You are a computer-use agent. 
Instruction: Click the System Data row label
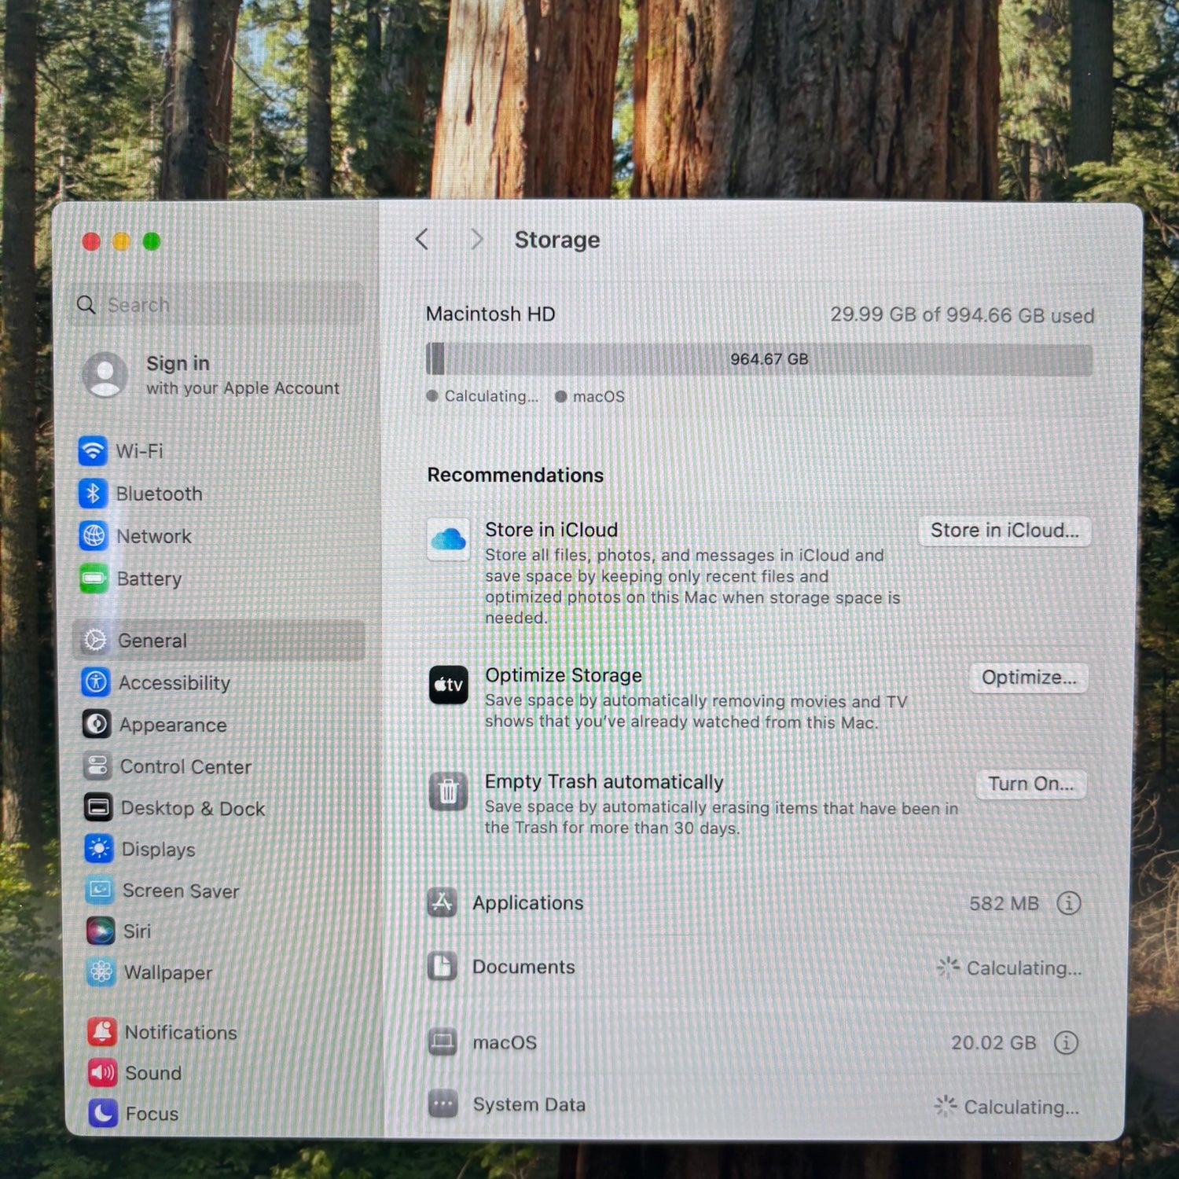(529, 1104)
